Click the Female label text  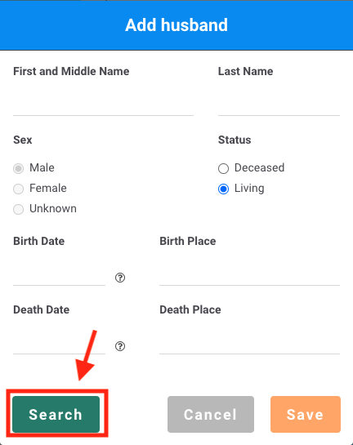tap(48, 188)
